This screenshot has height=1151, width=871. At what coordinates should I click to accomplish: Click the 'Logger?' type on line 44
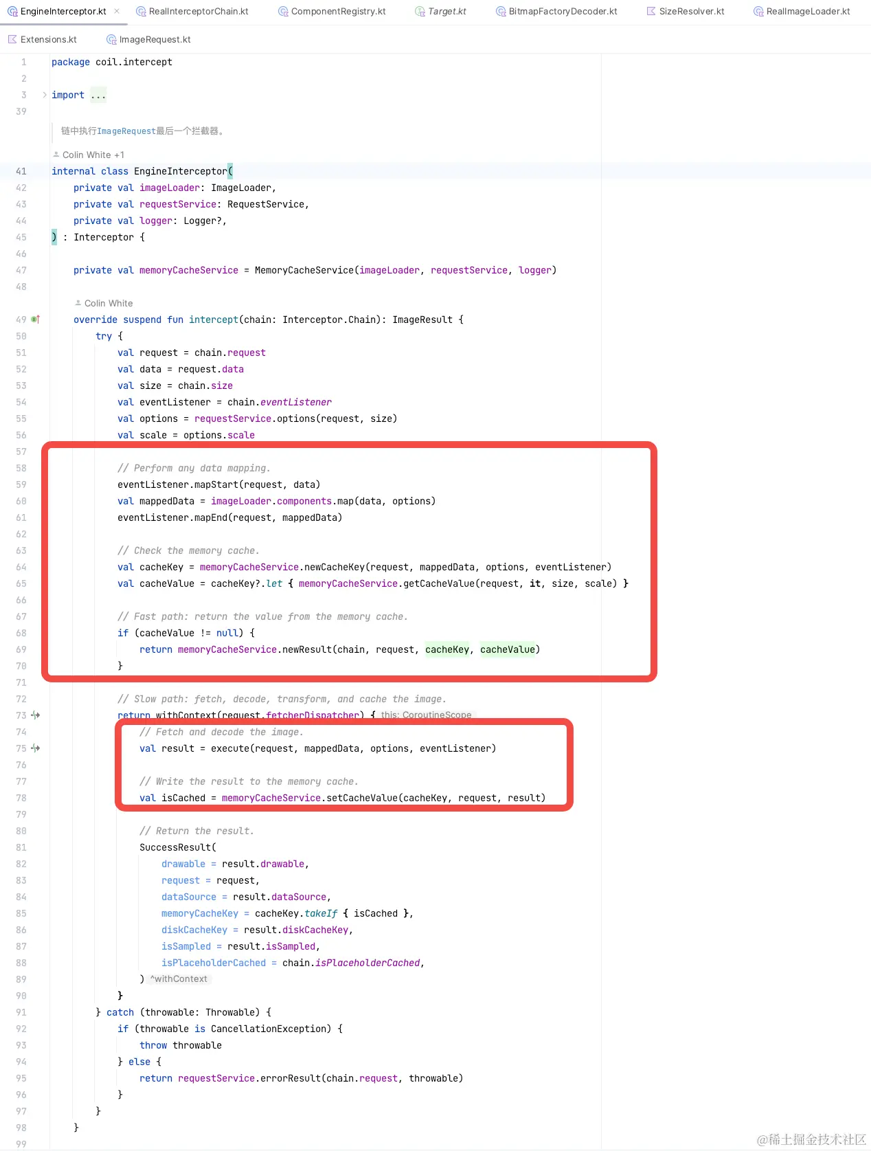coord(203,221)
